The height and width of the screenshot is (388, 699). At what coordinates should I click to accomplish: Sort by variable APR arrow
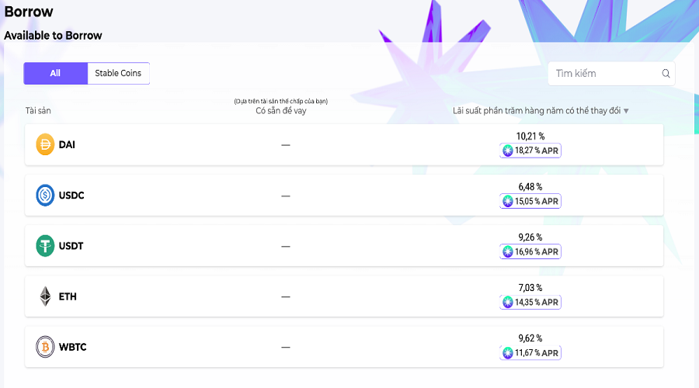pyautogui.click(x=626, y=111)
